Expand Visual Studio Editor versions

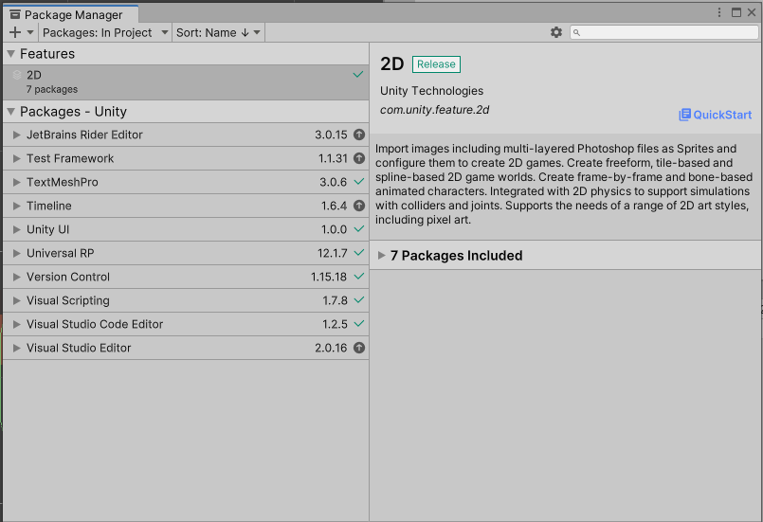[16, 348]
